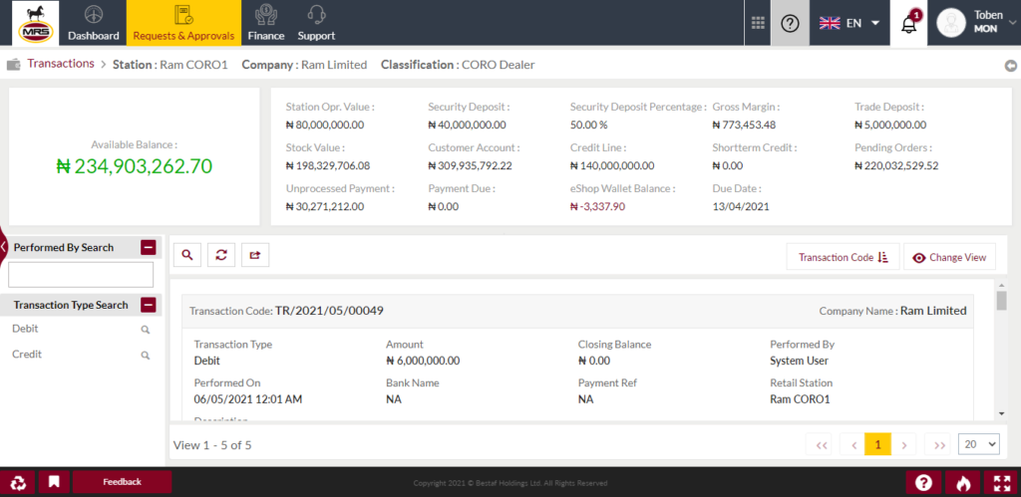Click the Stock Value 198,329,706.08

[x=327, y=166]
